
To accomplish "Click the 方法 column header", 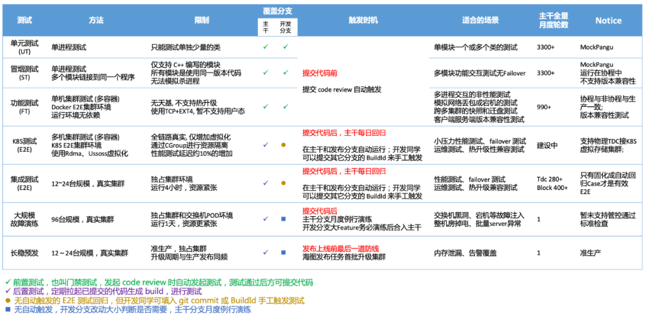I will click(96, 20).
